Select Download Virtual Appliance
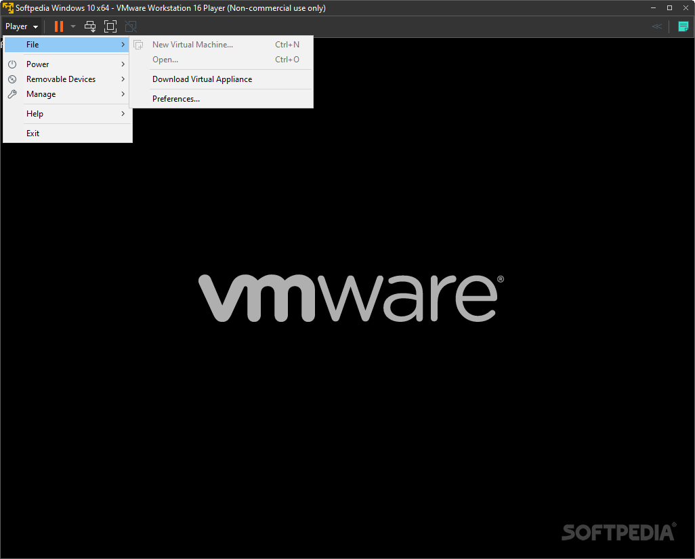The image size is (695, 559). [201, 79]
